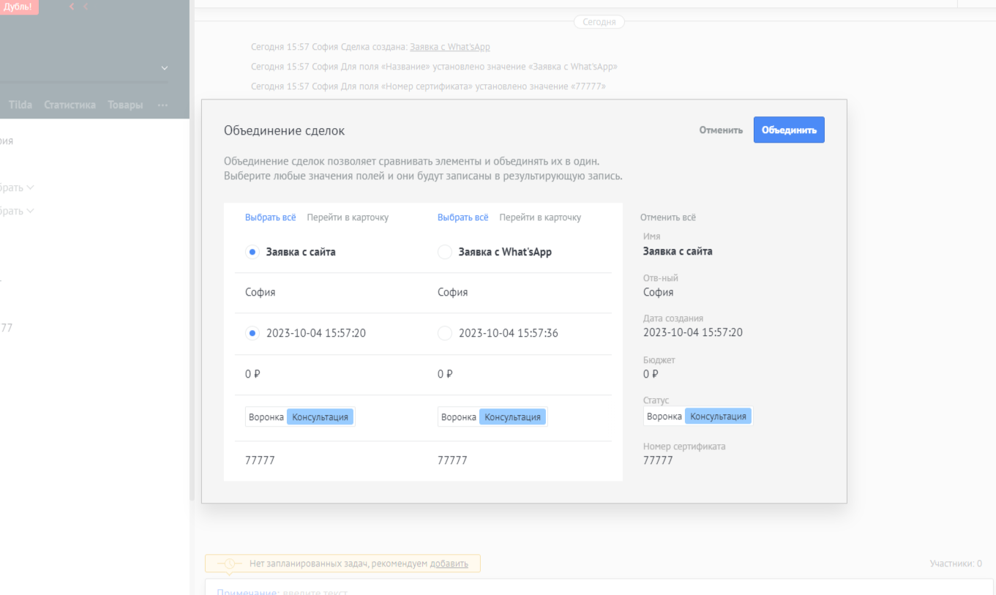Select the 'Заявка с What'sApp' name radio button
This screenshot has height=595, width=996.
click(444, 252)
